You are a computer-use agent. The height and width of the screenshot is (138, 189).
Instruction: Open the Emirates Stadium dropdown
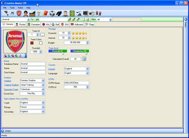point(43,81)
